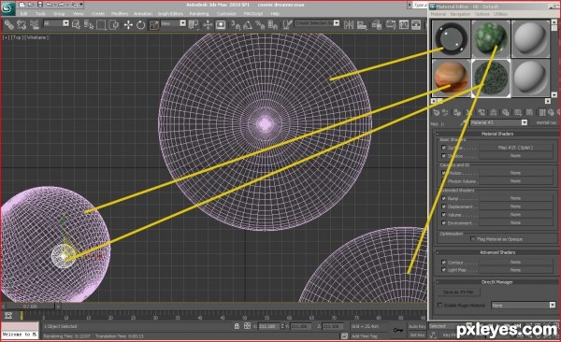
Task: Click the Map #15 (Splat) surface button
Action: pos(515,148)
